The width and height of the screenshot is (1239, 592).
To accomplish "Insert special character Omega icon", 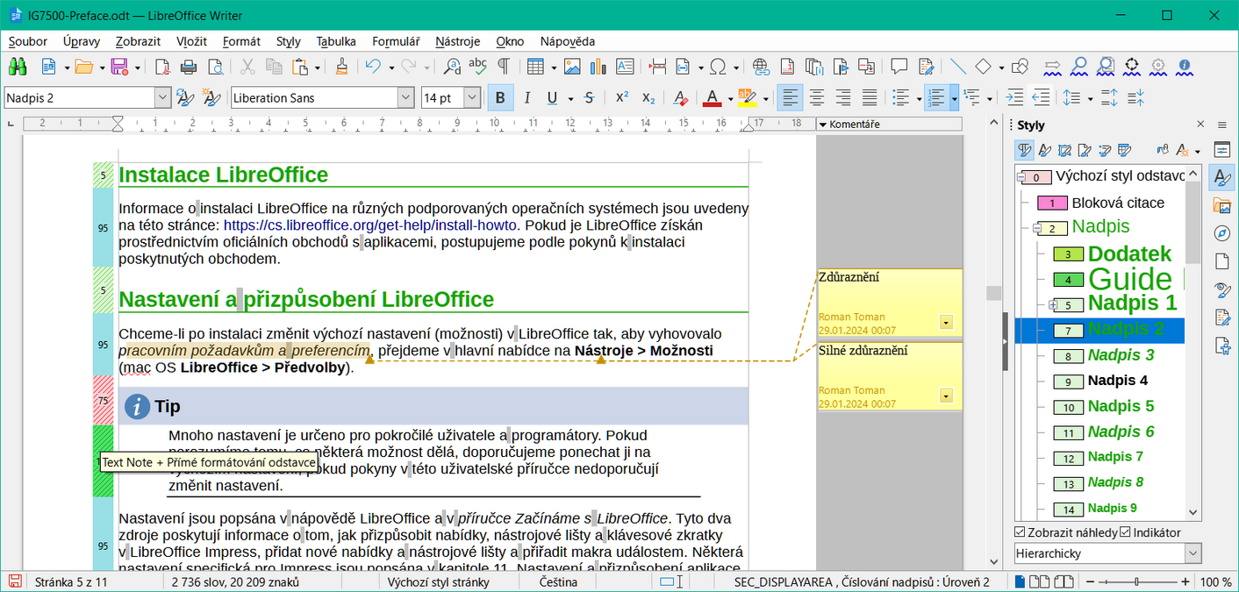I will [718, 67].
